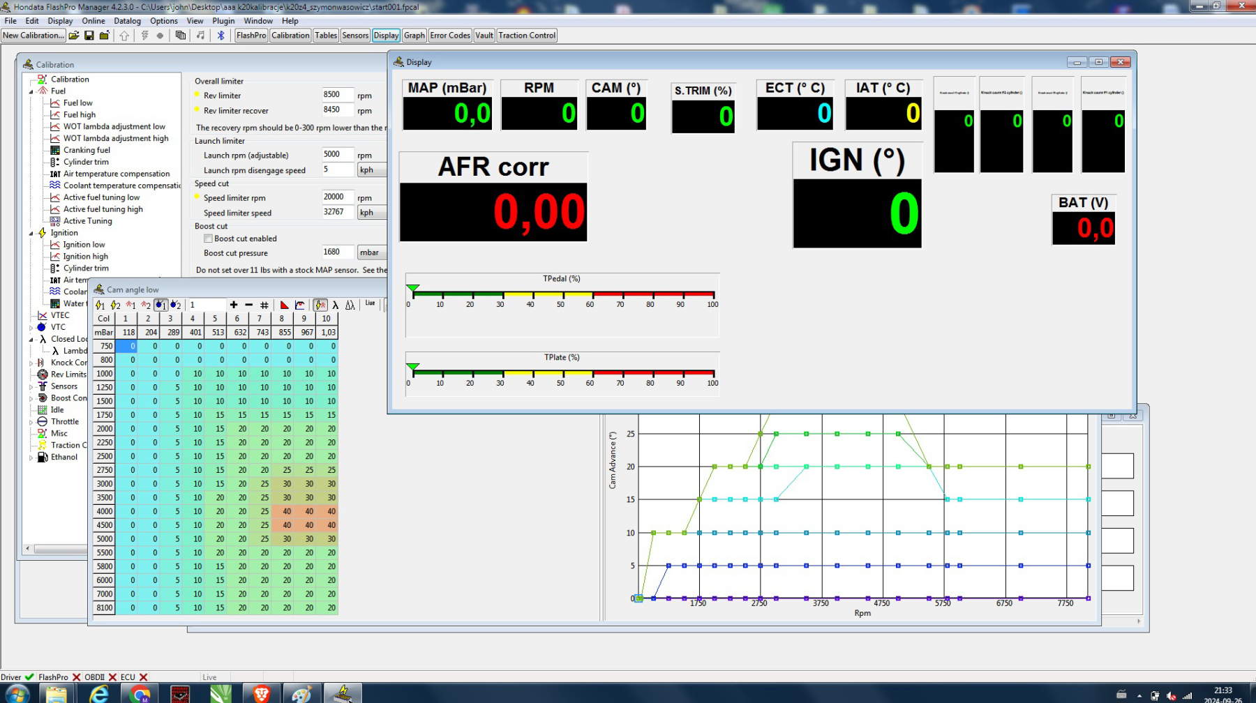Click the New Calibration button
Image resolution: width=1256 pixels, height=703 pixels.
point(33,36)
